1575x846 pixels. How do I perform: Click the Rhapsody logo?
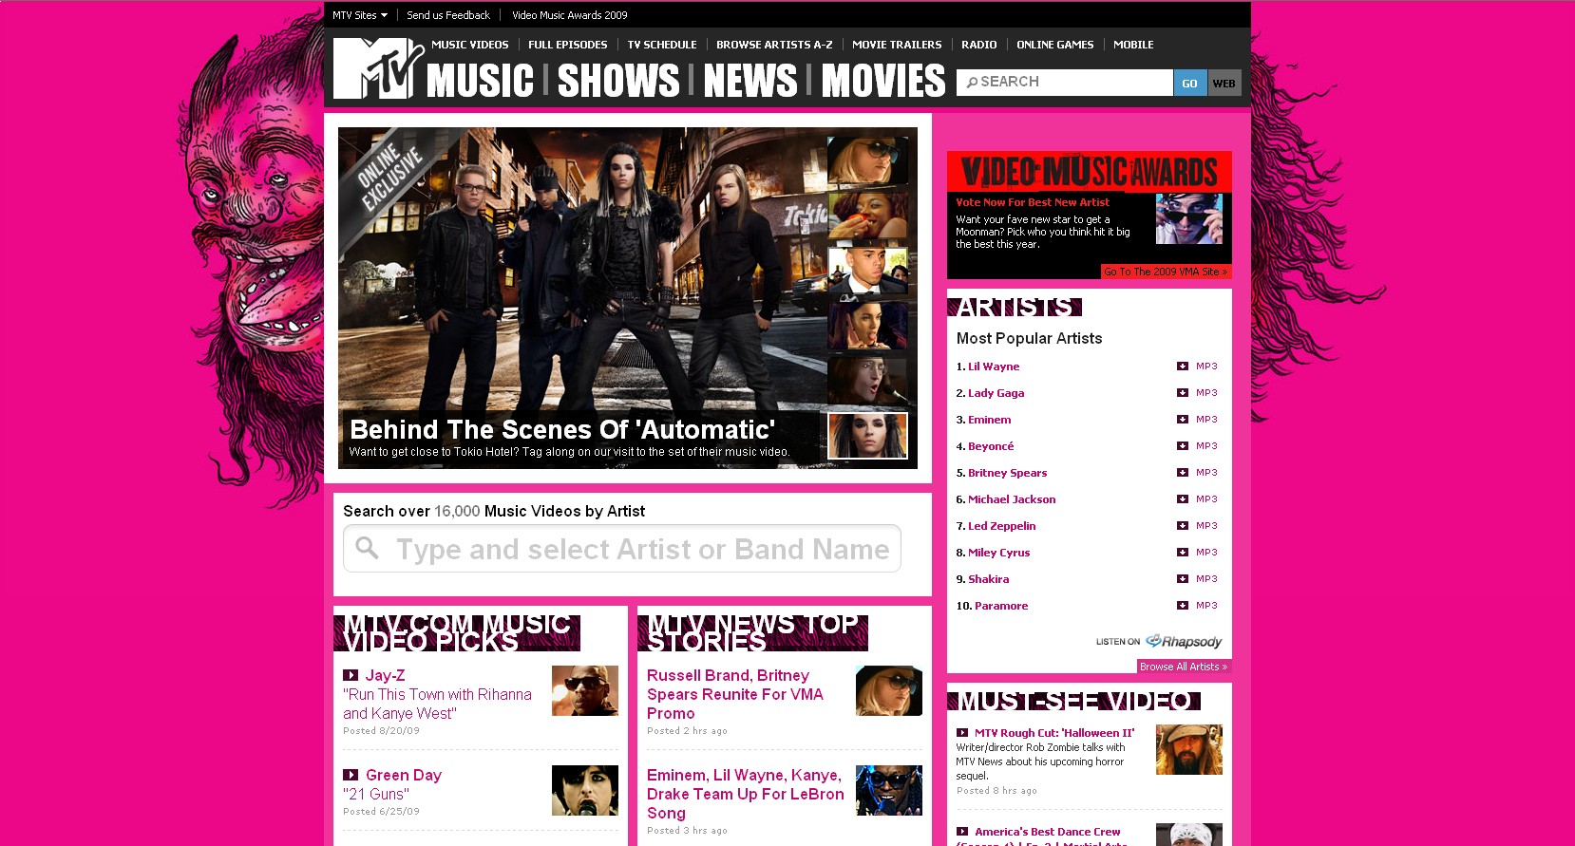(1184, 642)
